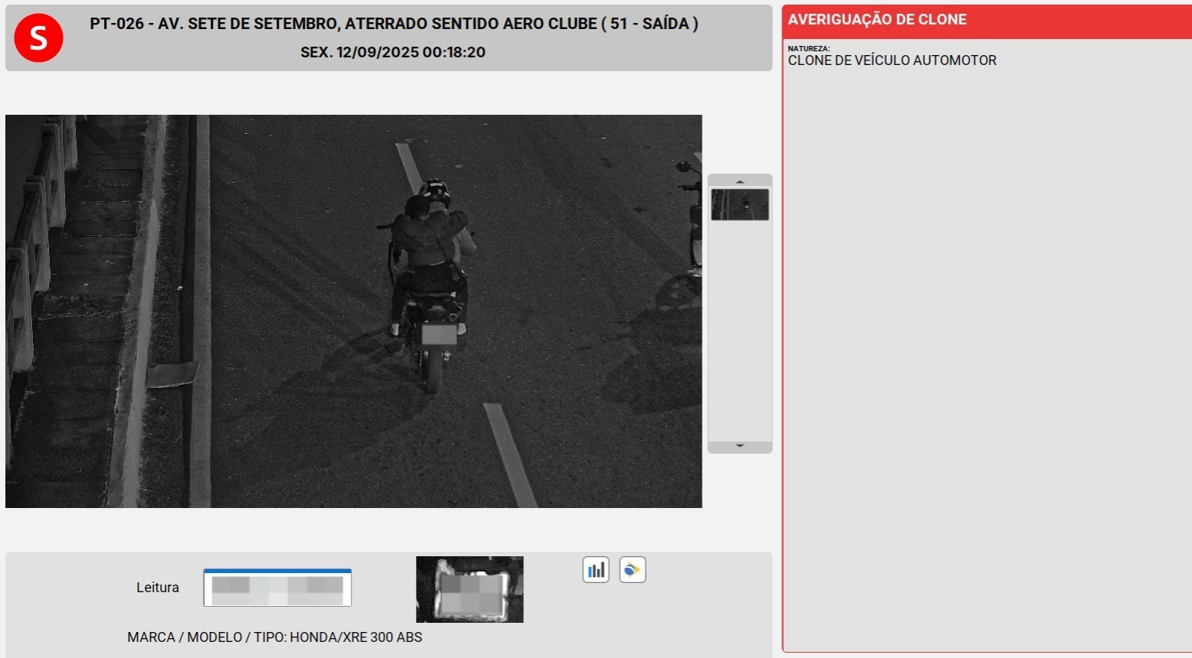1192x658 pixels.
Task: Click the empty thumbnail strip track area
Action: tap(739, 329)
